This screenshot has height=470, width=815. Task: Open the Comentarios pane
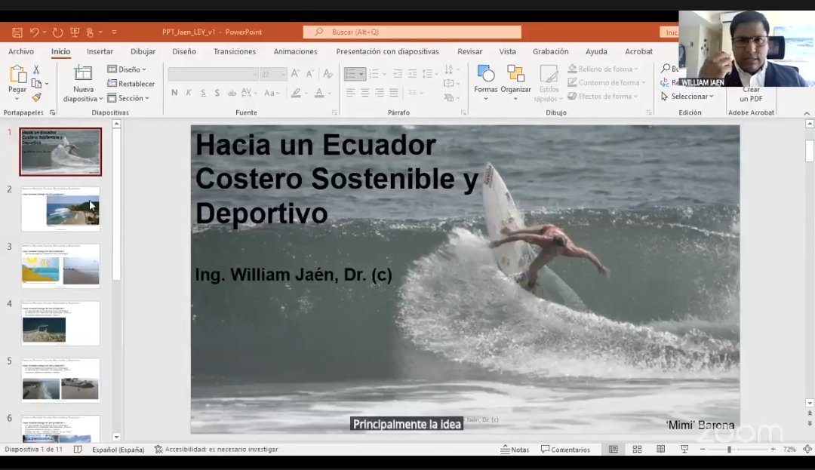click(x=565, y=450)
